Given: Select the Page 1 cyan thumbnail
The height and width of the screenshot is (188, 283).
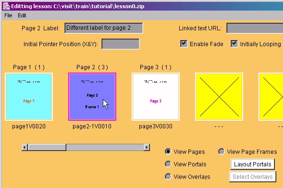Looking at the screenshot, I should (x=29, y=97).
